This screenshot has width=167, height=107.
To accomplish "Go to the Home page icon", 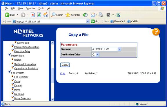I will [46, 15].
